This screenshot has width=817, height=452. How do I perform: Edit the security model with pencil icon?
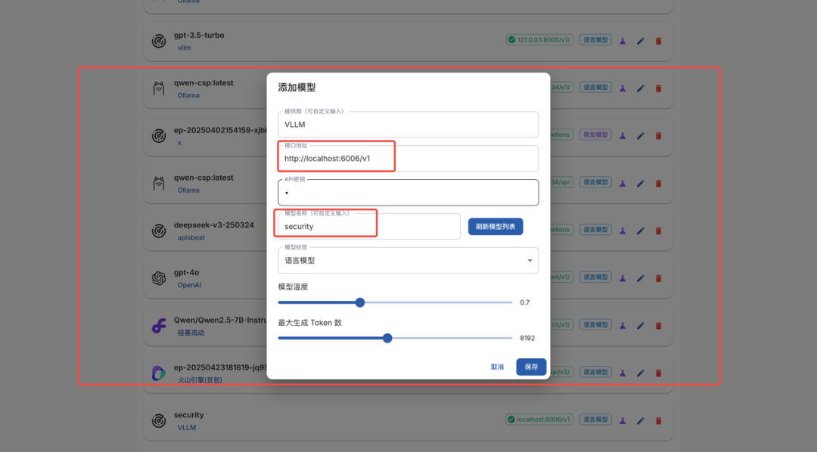[641, 420]
